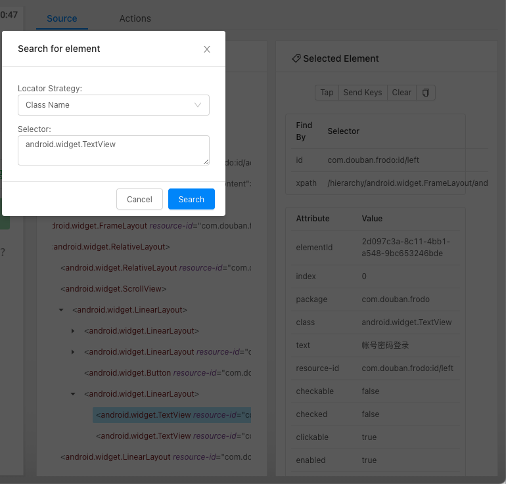Switch to the Source tab
The height and width of the screenshot is (484, 506).
[x=62, y=18]
